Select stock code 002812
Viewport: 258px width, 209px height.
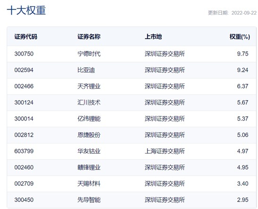click(24, 135)
